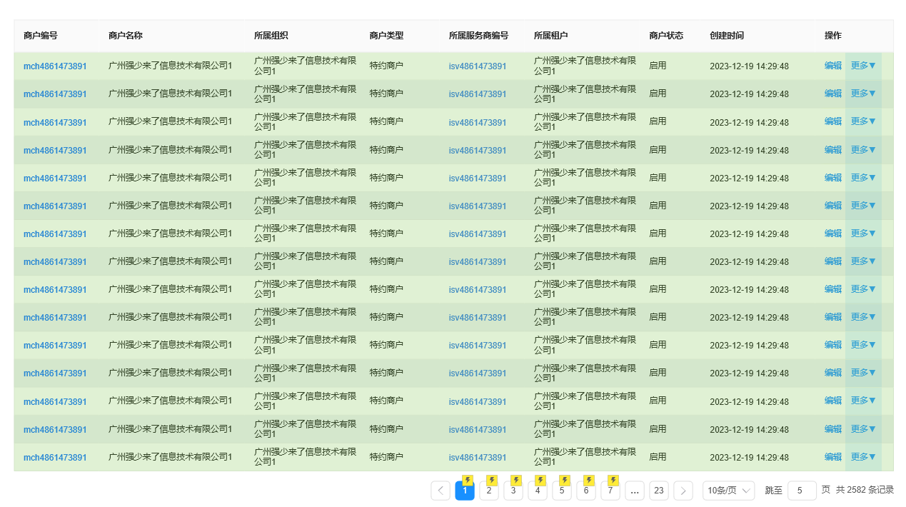The width and height of the screenshot is (906, 507).
Task: Click the 创建时间 column header
Action: 727,36
